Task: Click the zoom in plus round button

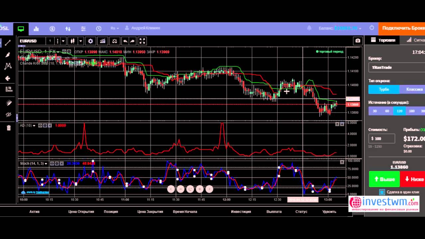Action: (x=200, y=189)
